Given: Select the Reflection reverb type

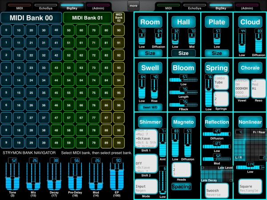Looking at the screenshot, I should point(217,122).
